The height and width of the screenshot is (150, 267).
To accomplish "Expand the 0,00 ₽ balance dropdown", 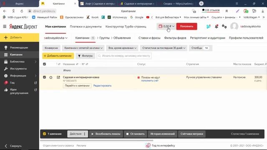I will coord(166,26).
